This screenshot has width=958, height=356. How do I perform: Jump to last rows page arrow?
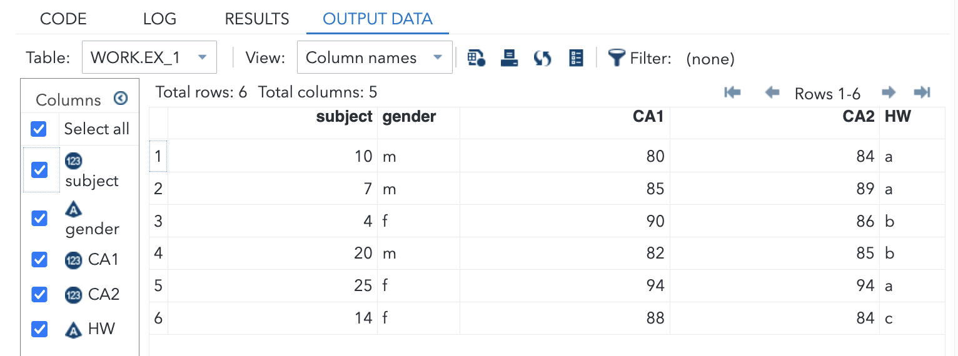pyautogui.click(x=922, y=93)
